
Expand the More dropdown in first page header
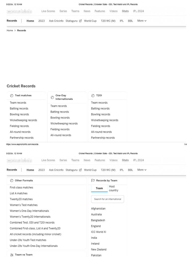142,21
